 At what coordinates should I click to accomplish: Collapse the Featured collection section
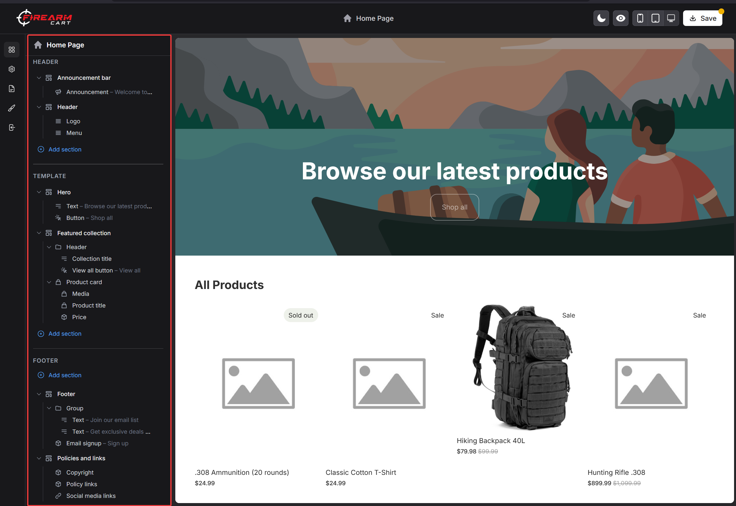point(39,233)
